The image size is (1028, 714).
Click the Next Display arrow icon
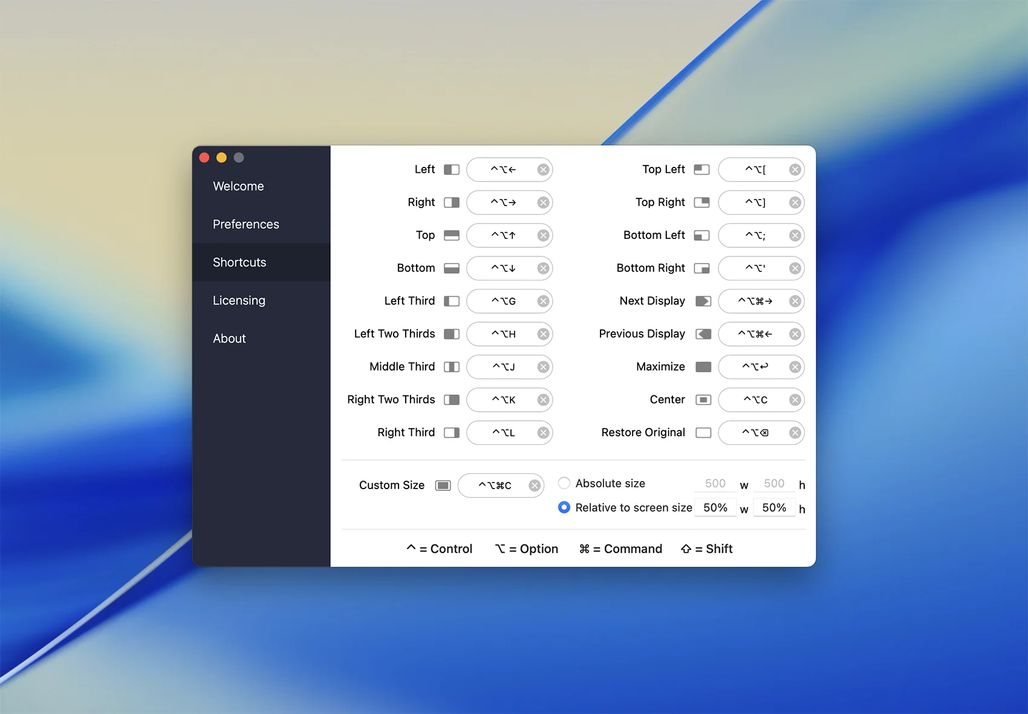pyautogui.click(x=703, y=301)
